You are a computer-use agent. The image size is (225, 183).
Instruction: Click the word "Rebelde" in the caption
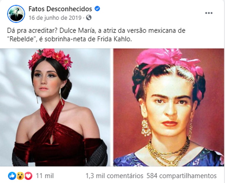pos(22,39)
